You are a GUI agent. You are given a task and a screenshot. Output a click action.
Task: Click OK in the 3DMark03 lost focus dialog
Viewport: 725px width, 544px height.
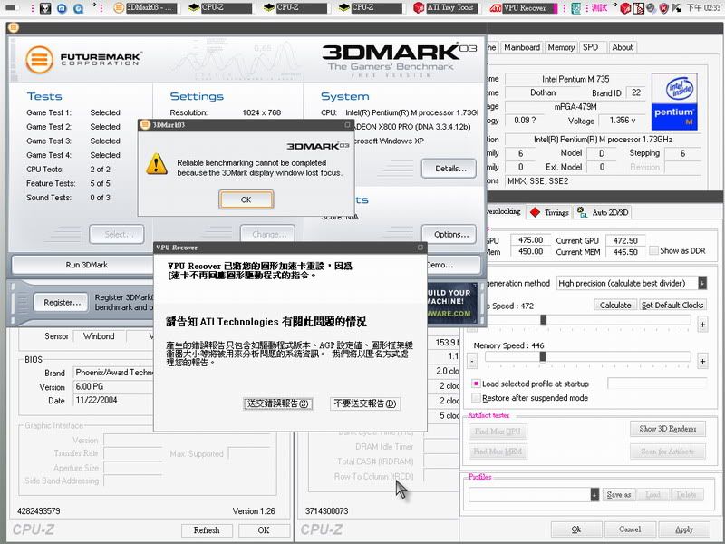point(246,199)
